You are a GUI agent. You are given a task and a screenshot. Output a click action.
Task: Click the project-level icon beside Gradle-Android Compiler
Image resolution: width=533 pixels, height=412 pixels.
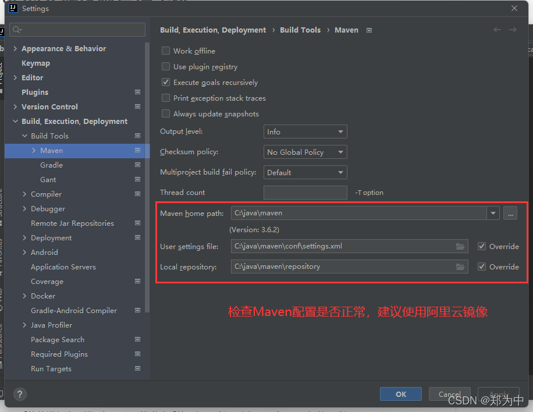pos(138,310)
